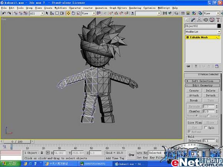Click Bind to Space Warp icon

tap(25, 13)
